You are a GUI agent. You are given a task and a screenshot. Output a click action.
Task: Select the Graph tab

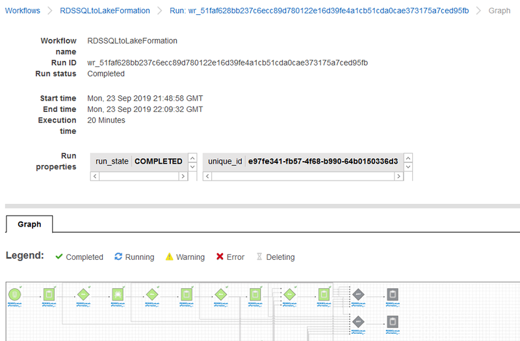29,224
